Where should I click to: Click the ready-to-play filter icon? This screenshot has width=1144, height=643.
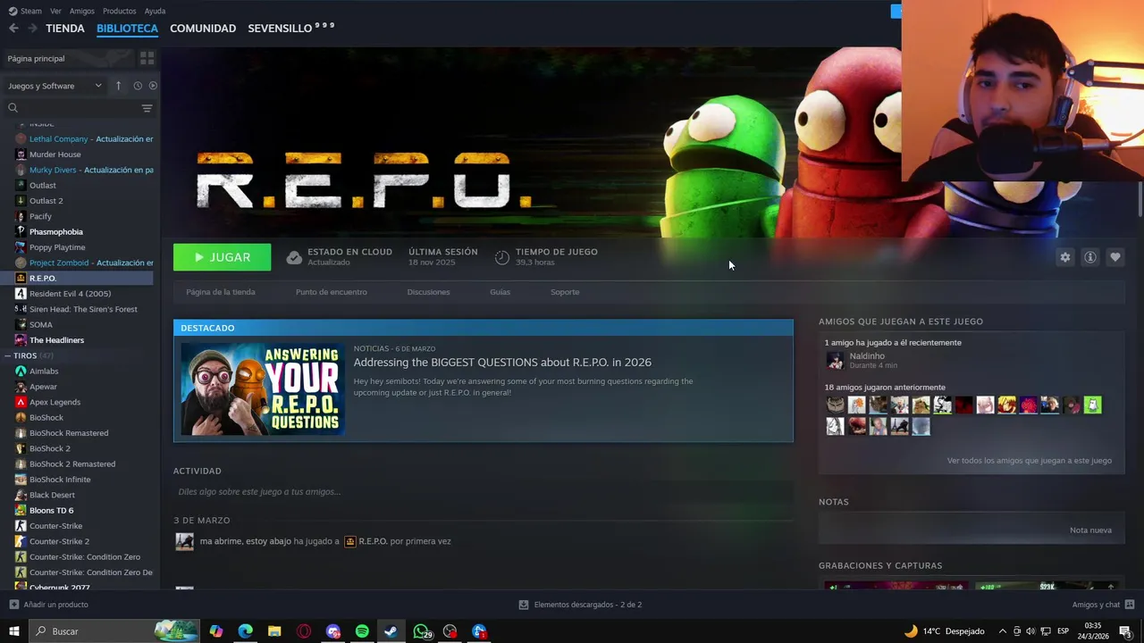tap(153, 86)
